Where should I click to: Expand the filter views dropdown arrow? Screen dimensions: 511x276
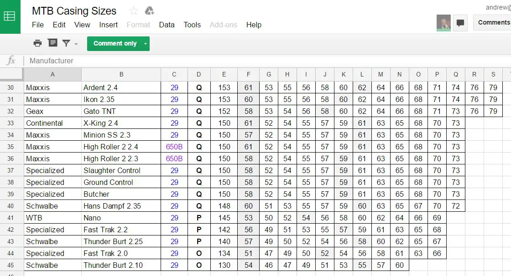(x=76, y=44)
